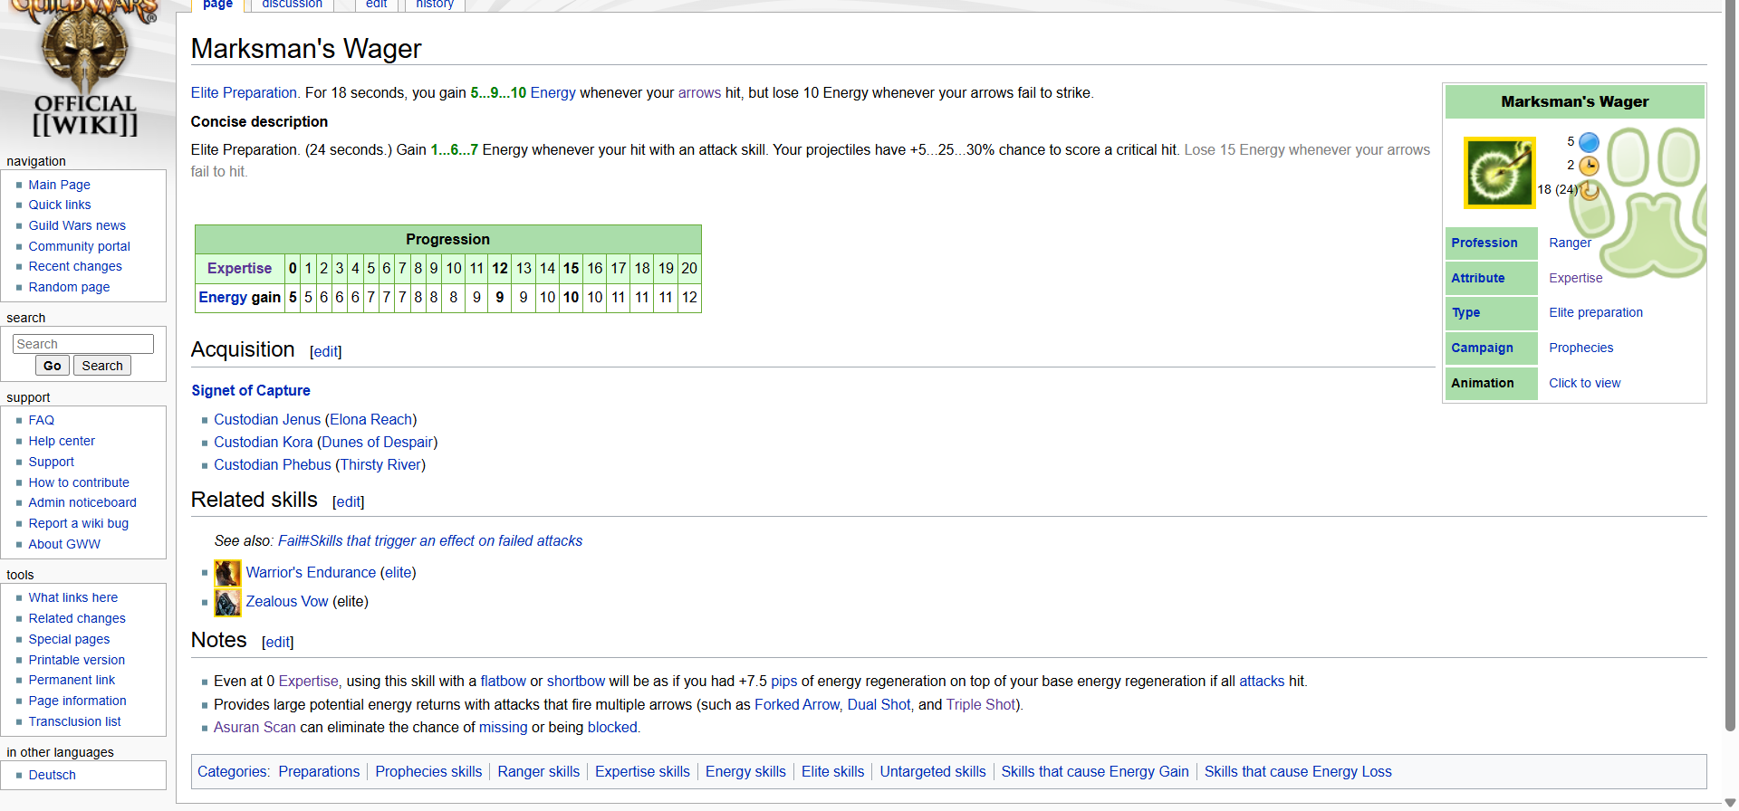Edit the Acquisition section
This screenshot has height=811, width=1739.
click(326, 352)
